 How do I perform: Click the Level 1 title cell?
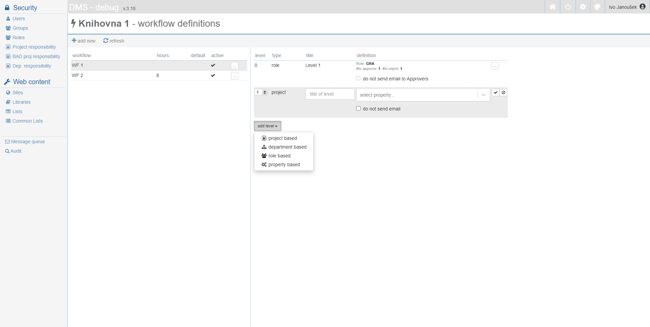point(313,65)
